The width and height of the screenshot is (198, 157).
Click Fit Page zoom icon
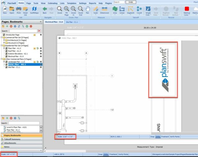coord(66,11)
